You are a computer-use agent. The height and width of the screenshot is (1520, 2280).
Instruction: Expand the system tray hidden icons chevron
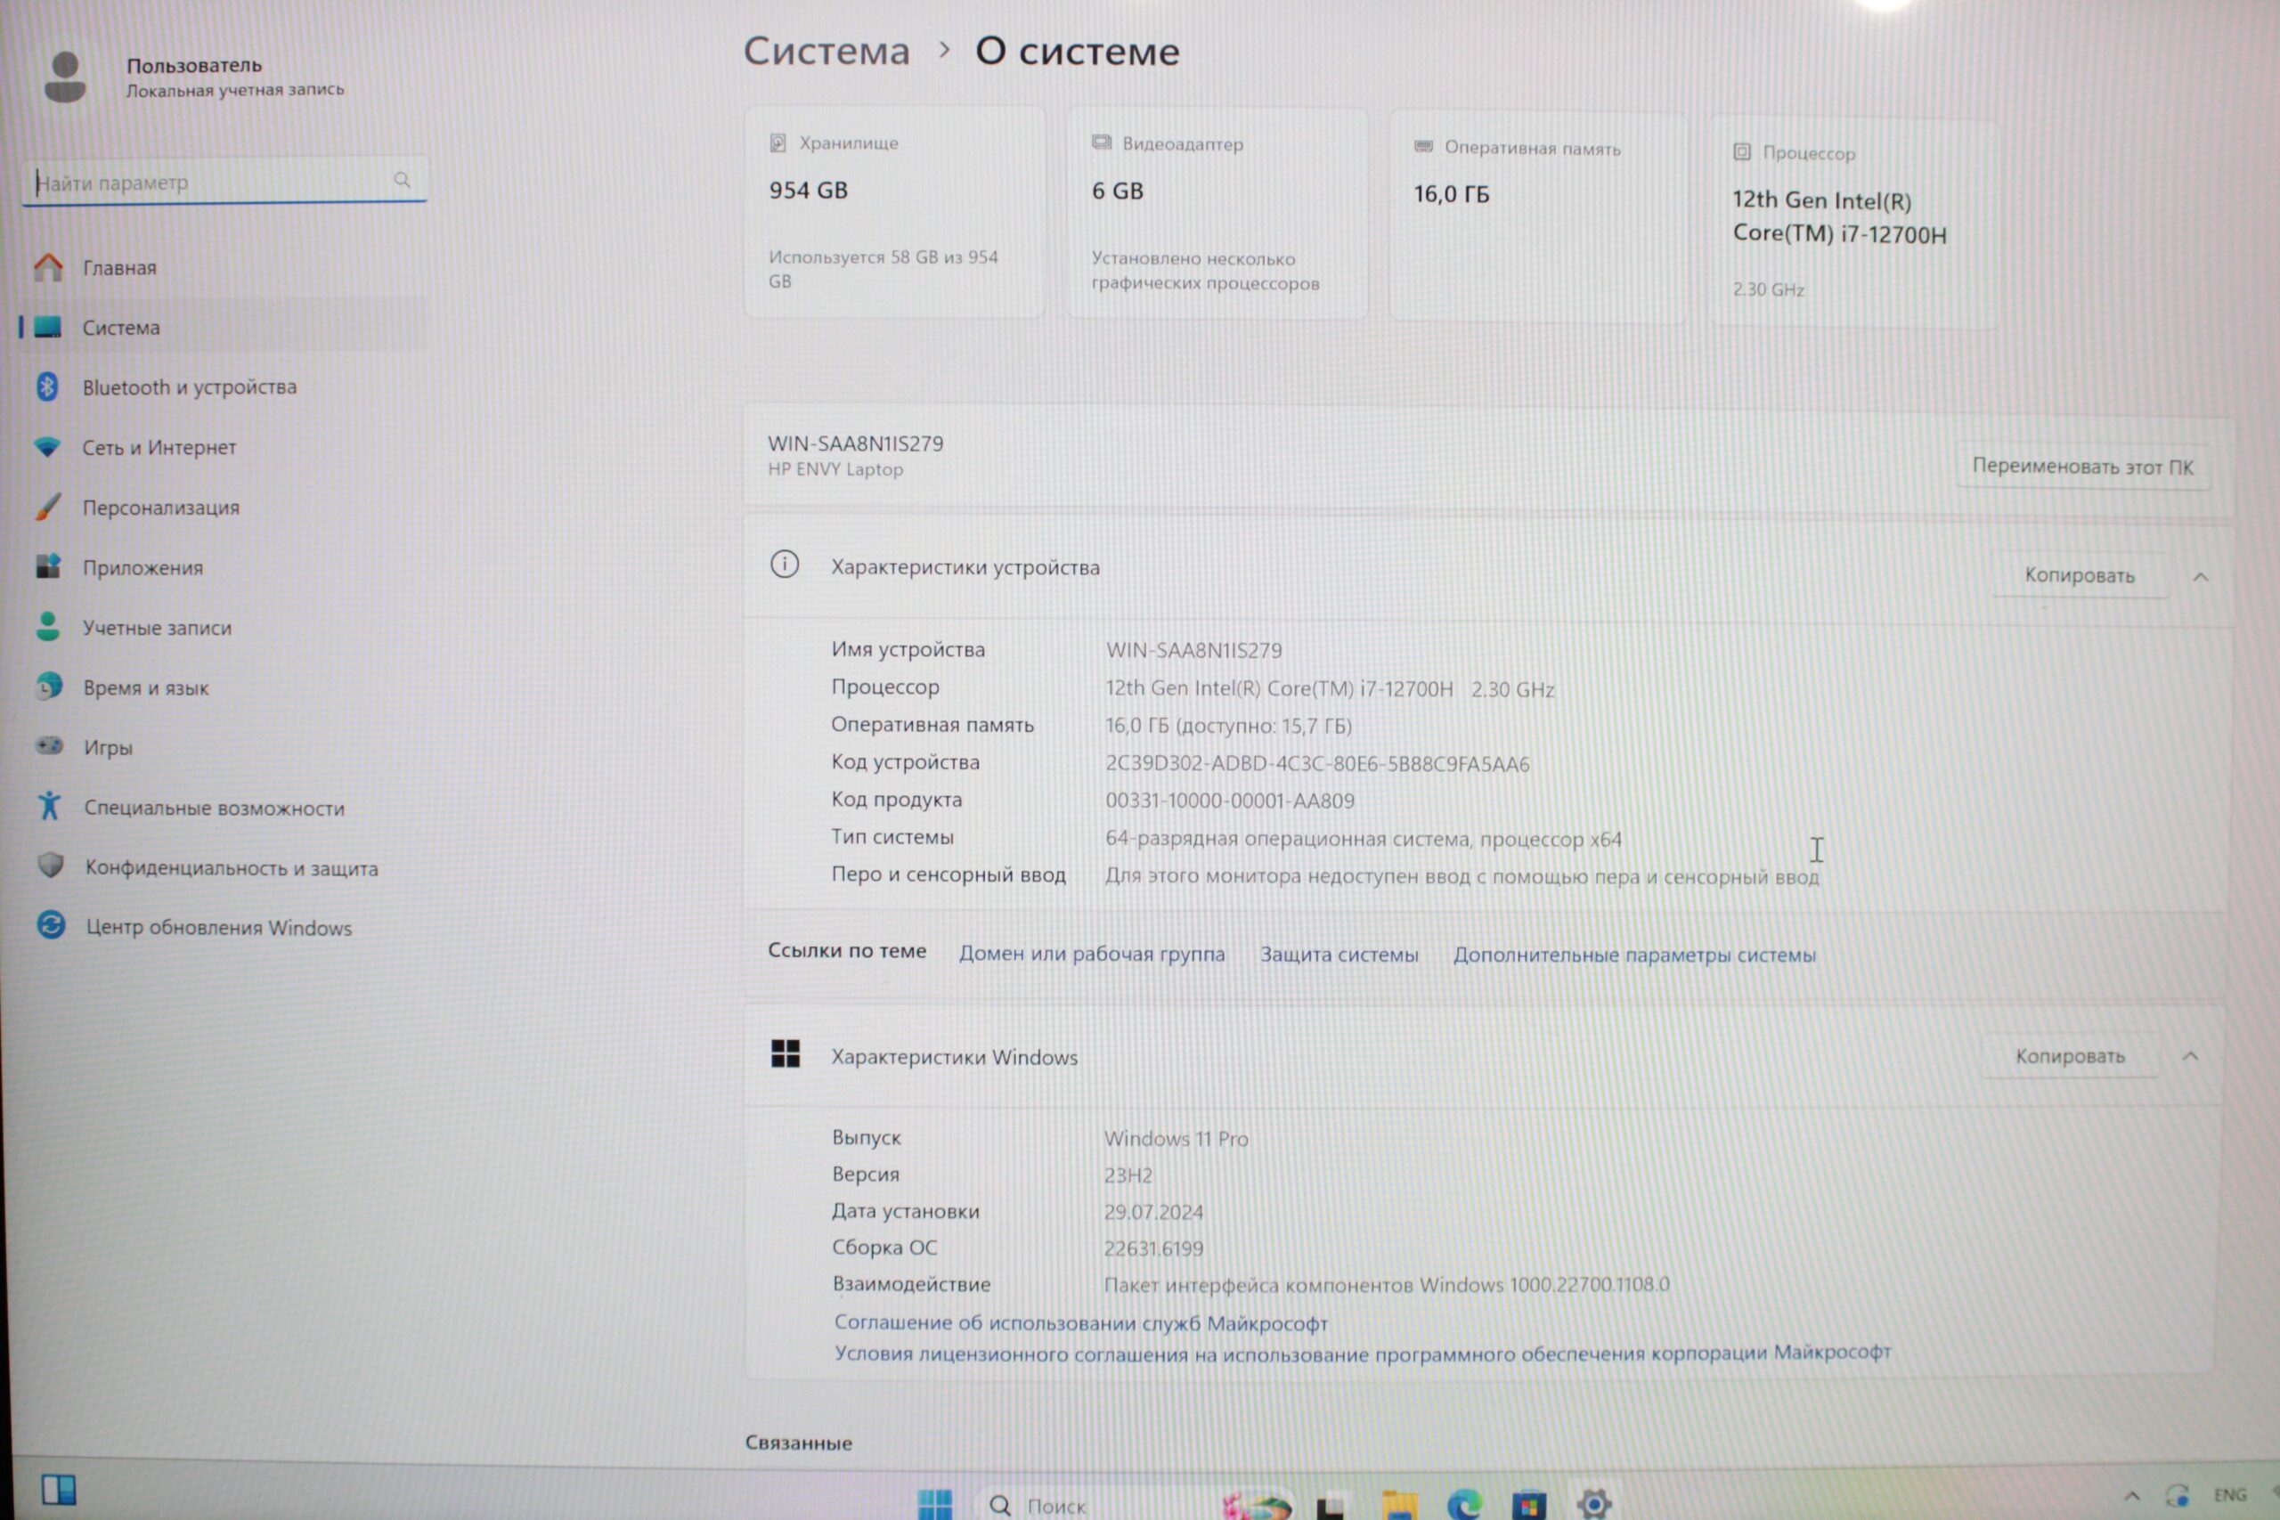click(x=2131, y=1497)
